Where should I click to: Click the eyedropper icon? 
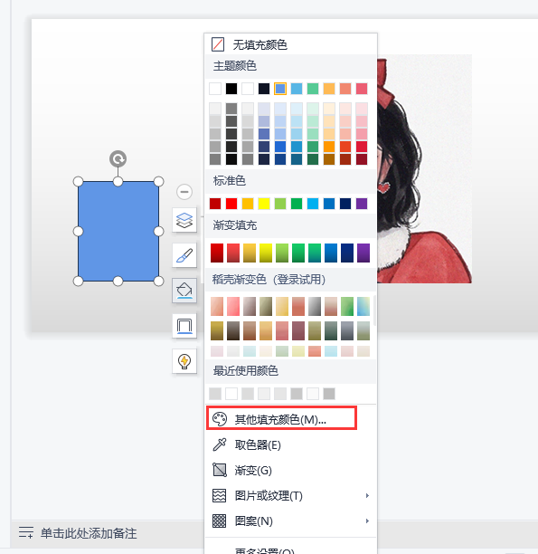coord(219,444)
